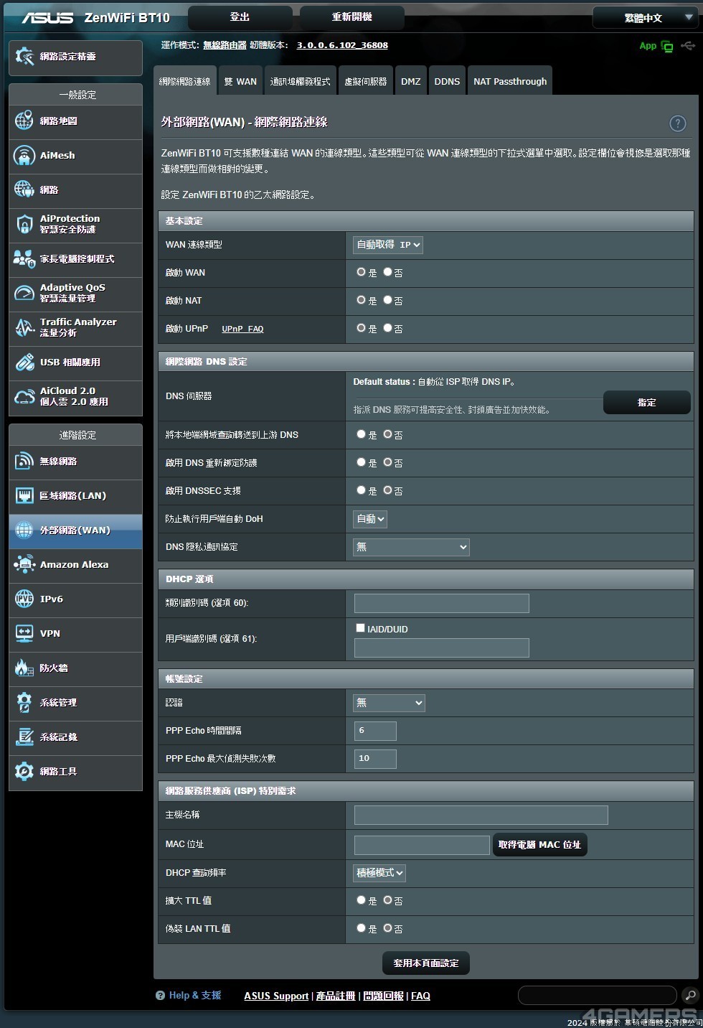Screen dimensions: 703x1028
Task: Open USB 相關應用 icon
Action: point(24,362)
